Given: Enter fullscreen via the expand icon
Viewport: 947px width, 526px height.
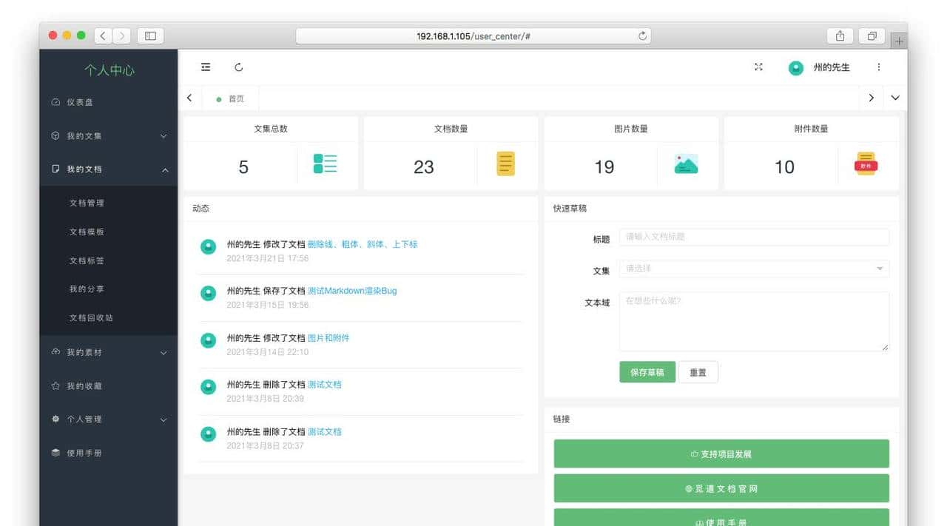Looking at the screenshot, I should [758, 67].
